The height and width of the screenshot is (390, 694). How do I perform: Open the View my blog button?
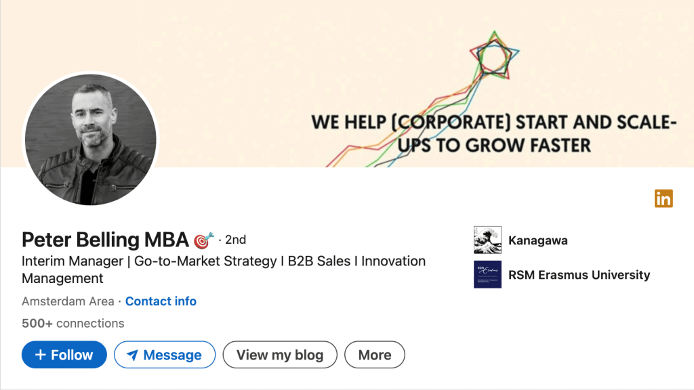[280, 355]
